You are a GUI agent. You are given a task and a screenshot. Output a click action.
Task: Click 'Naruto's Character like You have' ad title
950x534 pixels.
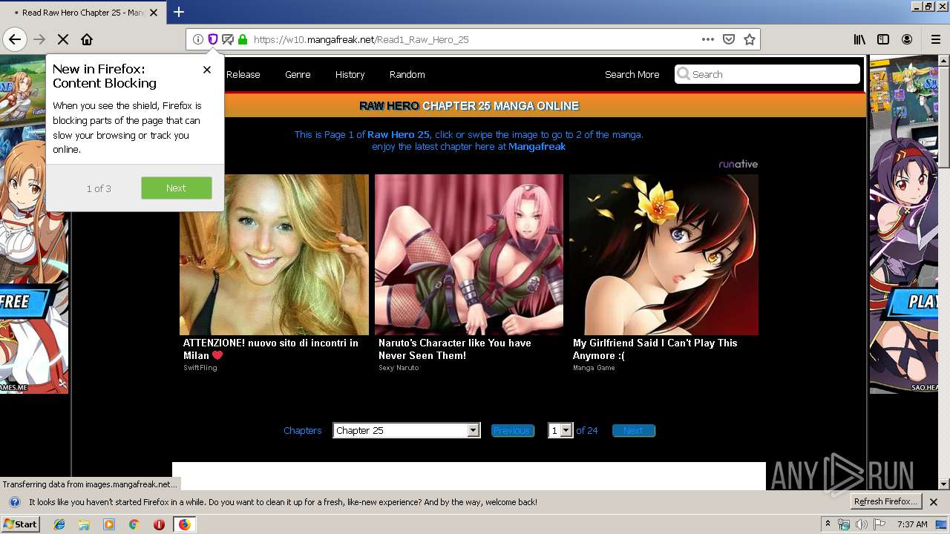[x=455, y=349]
